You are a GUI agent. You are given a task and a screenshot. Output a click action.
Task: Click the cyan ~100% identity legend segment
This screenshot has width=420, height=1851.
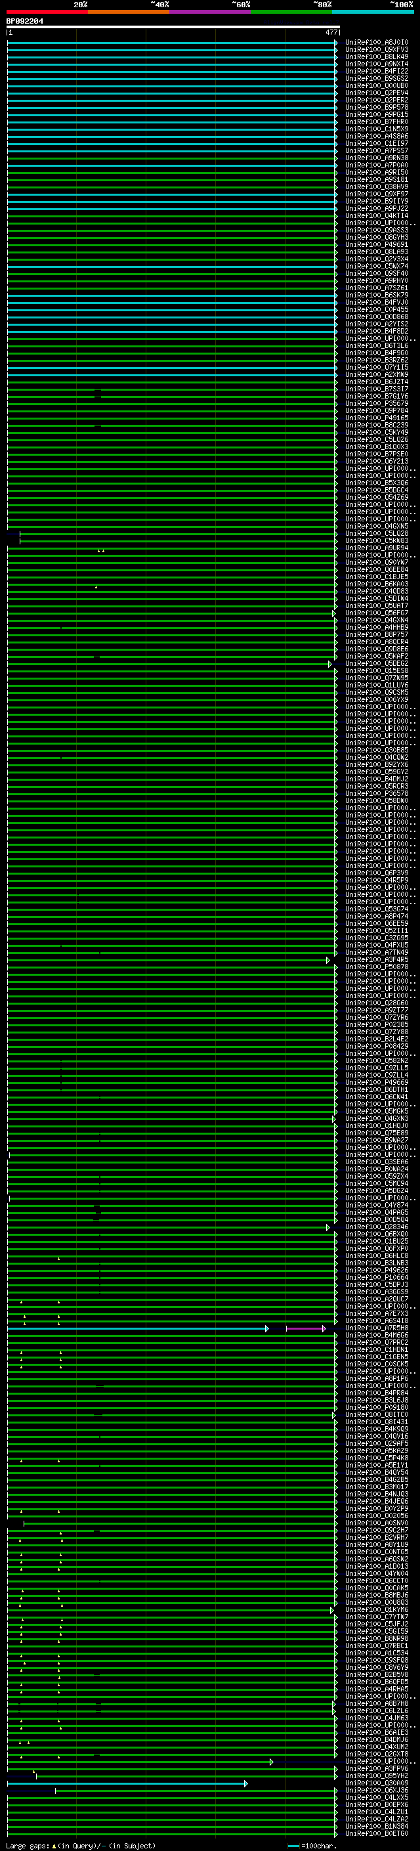[373, 12]
